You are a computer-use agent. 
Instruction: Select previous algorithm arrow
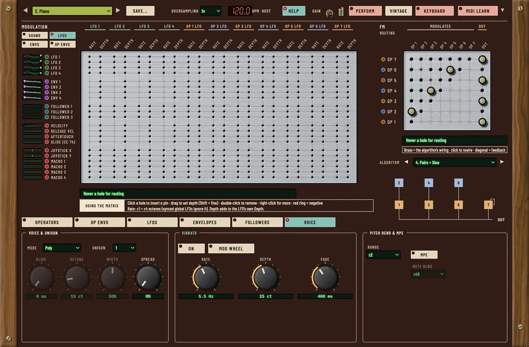[x=406, y=162]
